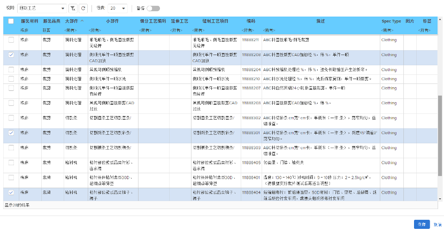
Task: Click the 取消 cancel link
Action: point(437,224)
